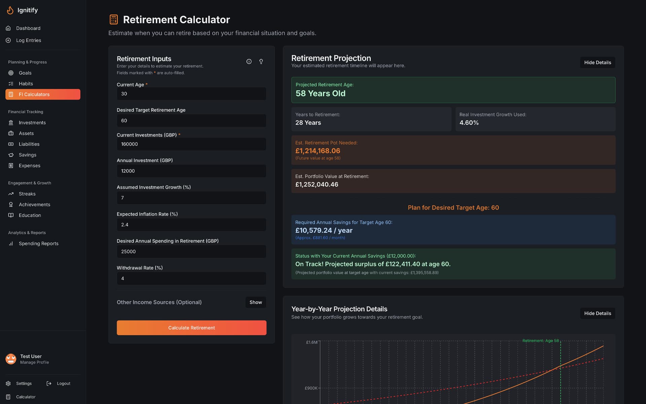The height and width of the screenshot is (404, 646).
Task: Open Settings link
Action: tap(24, 383)
